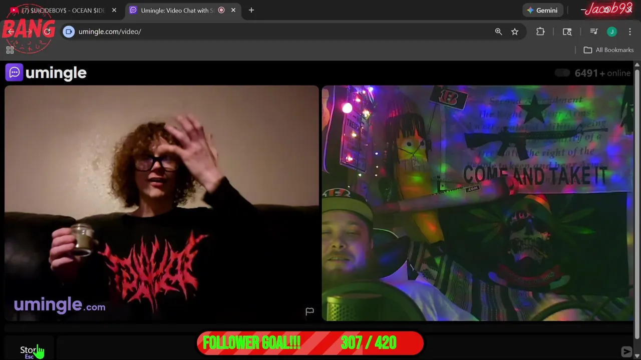Image resolution: width=641 pixels, height=360 pixels.
Task: Bookmark this page with the star
Action: [x=515, y=31]
